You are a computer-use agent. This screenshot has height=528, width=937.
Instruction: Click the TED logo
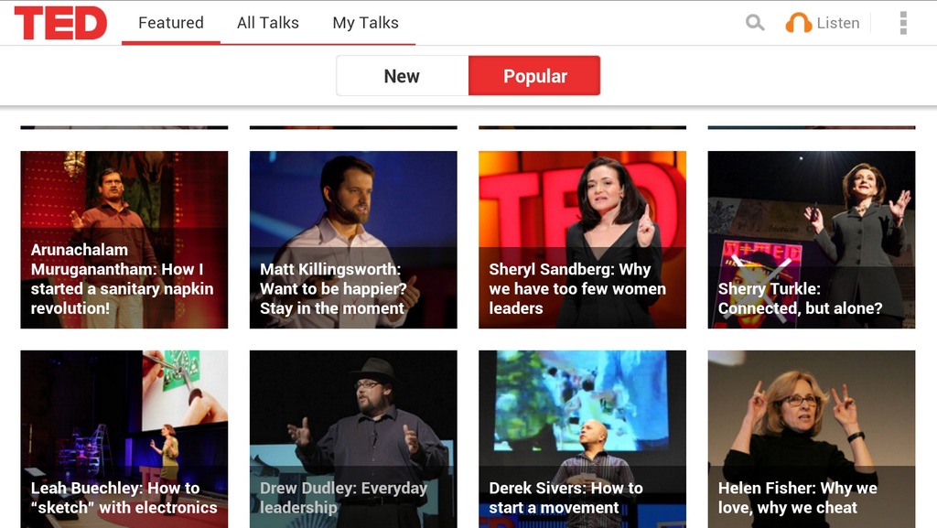[x=60, y=23]
